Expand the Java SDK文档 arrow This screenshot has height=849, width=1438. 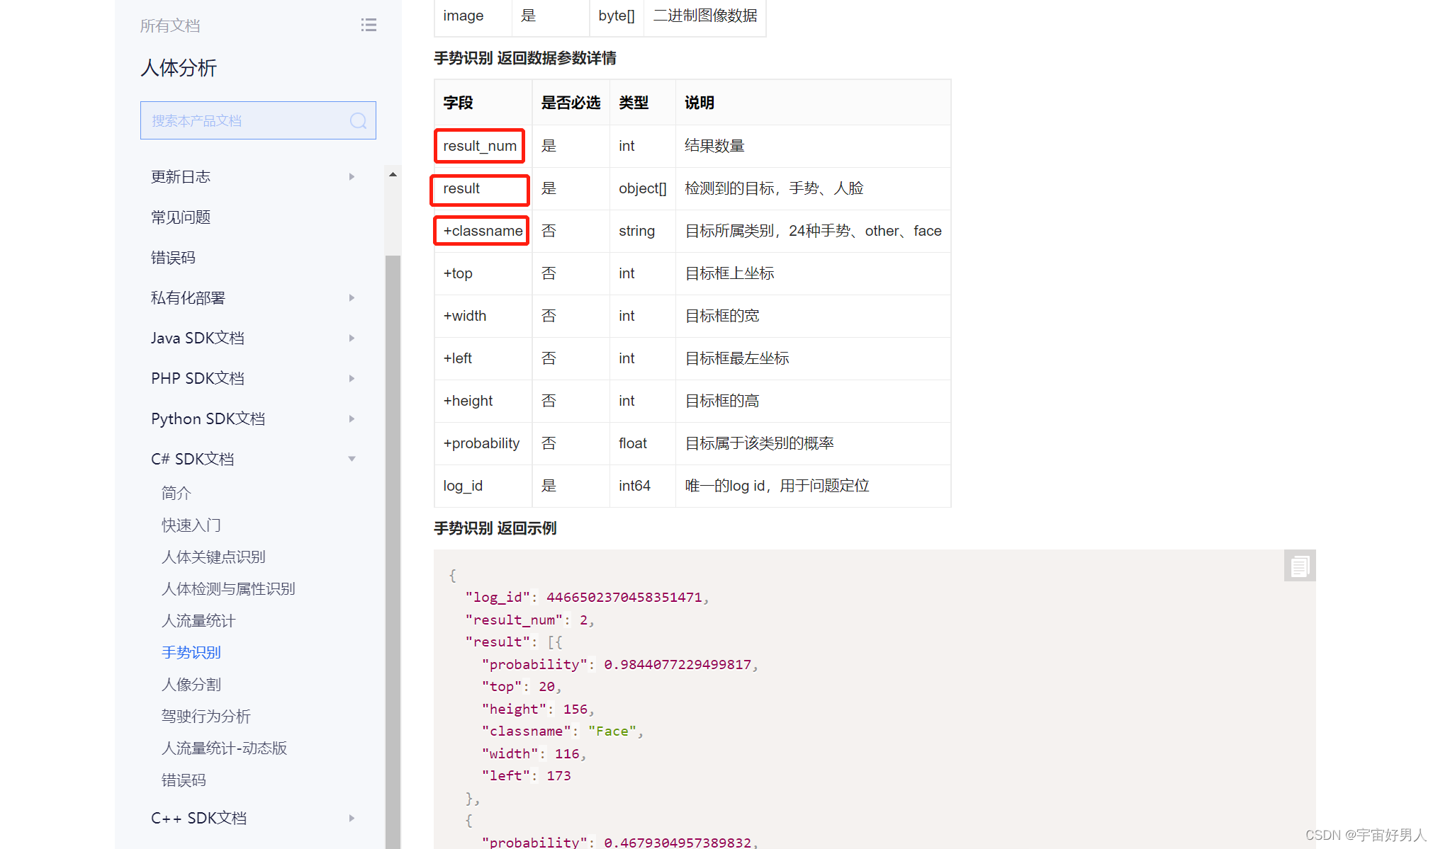coord(352,338)
